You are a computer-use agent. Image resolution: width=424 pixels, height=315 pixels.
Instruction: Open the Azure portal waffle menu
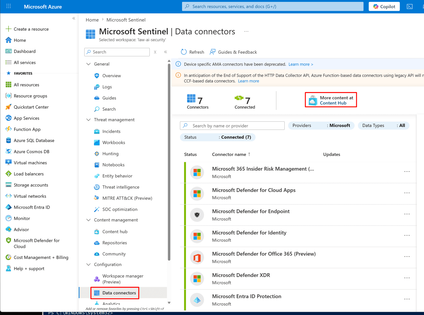point(8,6)
